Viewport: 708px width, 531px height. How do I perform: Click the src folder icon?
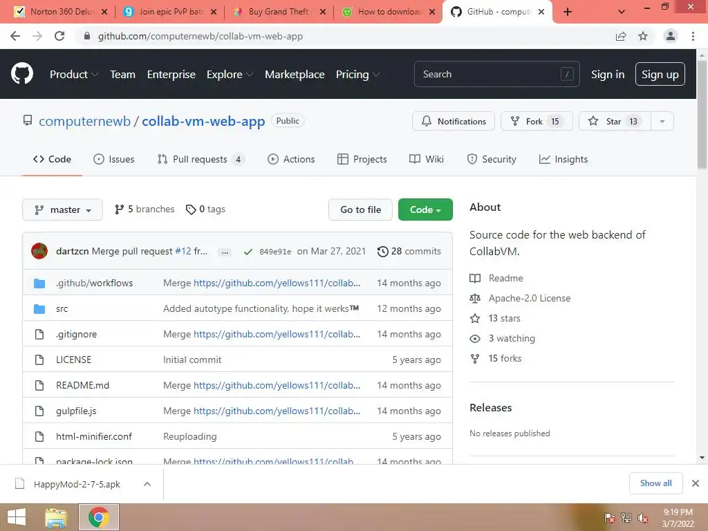click(x=39, y=309)
